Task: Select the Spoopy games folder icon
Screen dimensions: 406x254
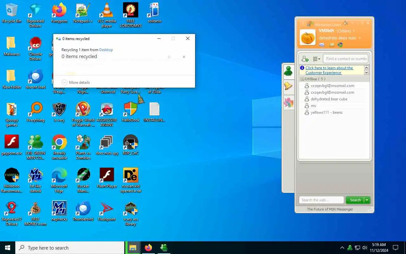Action: pyautogui.click(x=12, y=114)
